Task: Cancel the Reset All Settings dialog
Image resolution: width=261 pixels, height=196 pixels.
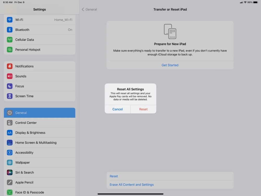Action: tap(117, 109)
